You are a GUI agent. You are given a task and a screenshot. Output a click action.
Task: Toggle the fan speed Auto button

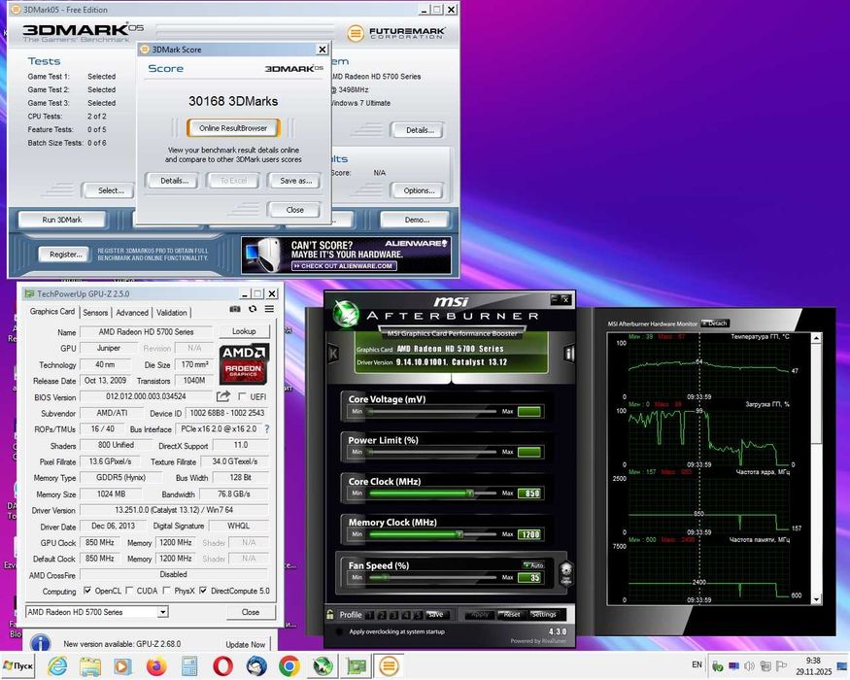[533, 565]
